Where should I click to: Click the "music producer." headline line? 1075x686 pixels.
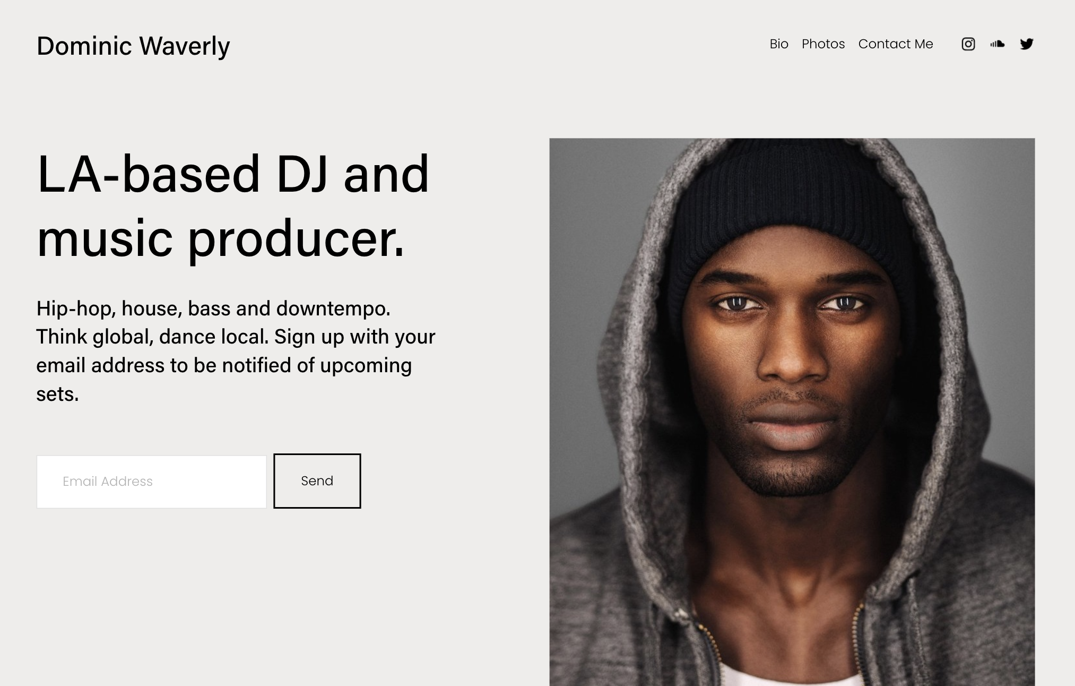[220, 239]
